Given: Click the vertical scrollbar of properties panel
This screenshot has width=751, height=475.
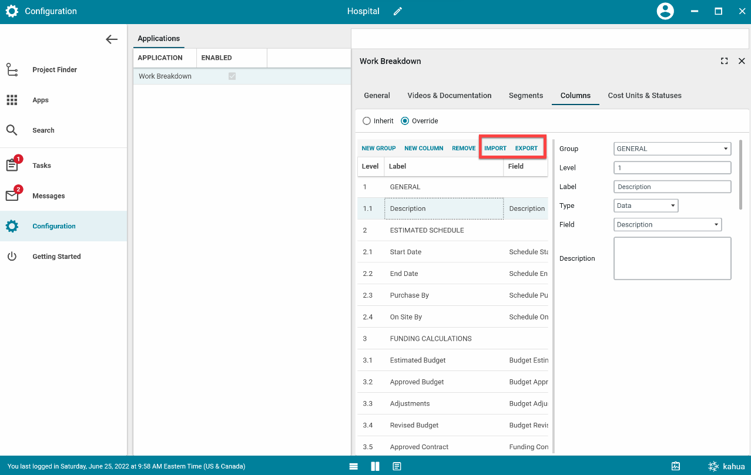Looking at the screenshot, I should coord(740,174).
